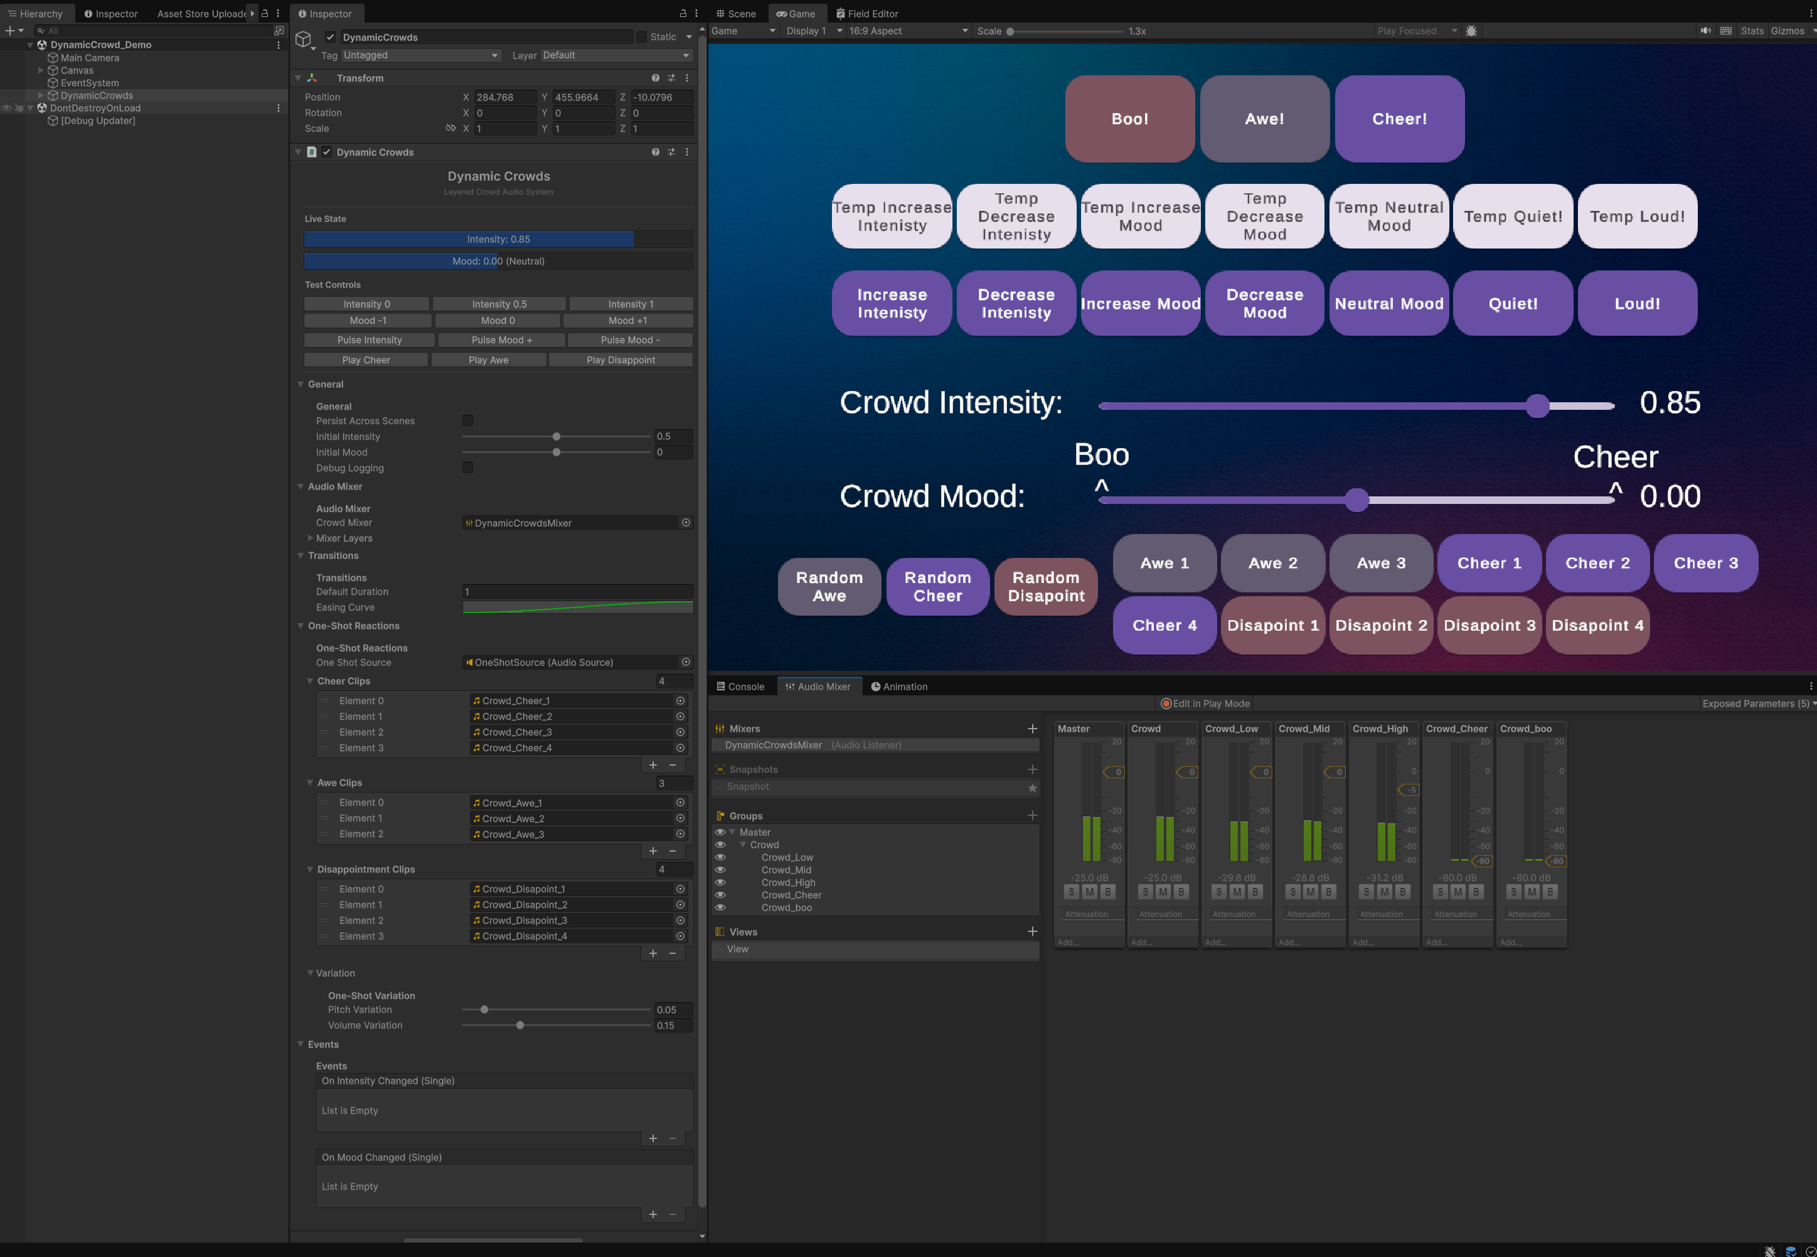
Task: Click the object picker beside Crowd Mixer field
Action: click(685, 522)
